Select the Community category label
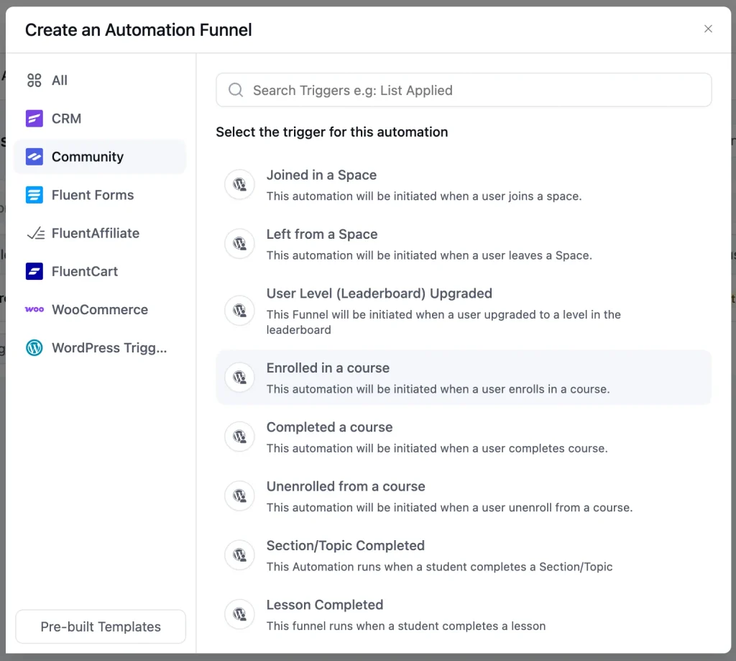This screenshot has height=661, width=736. click(x=88, y=157)
